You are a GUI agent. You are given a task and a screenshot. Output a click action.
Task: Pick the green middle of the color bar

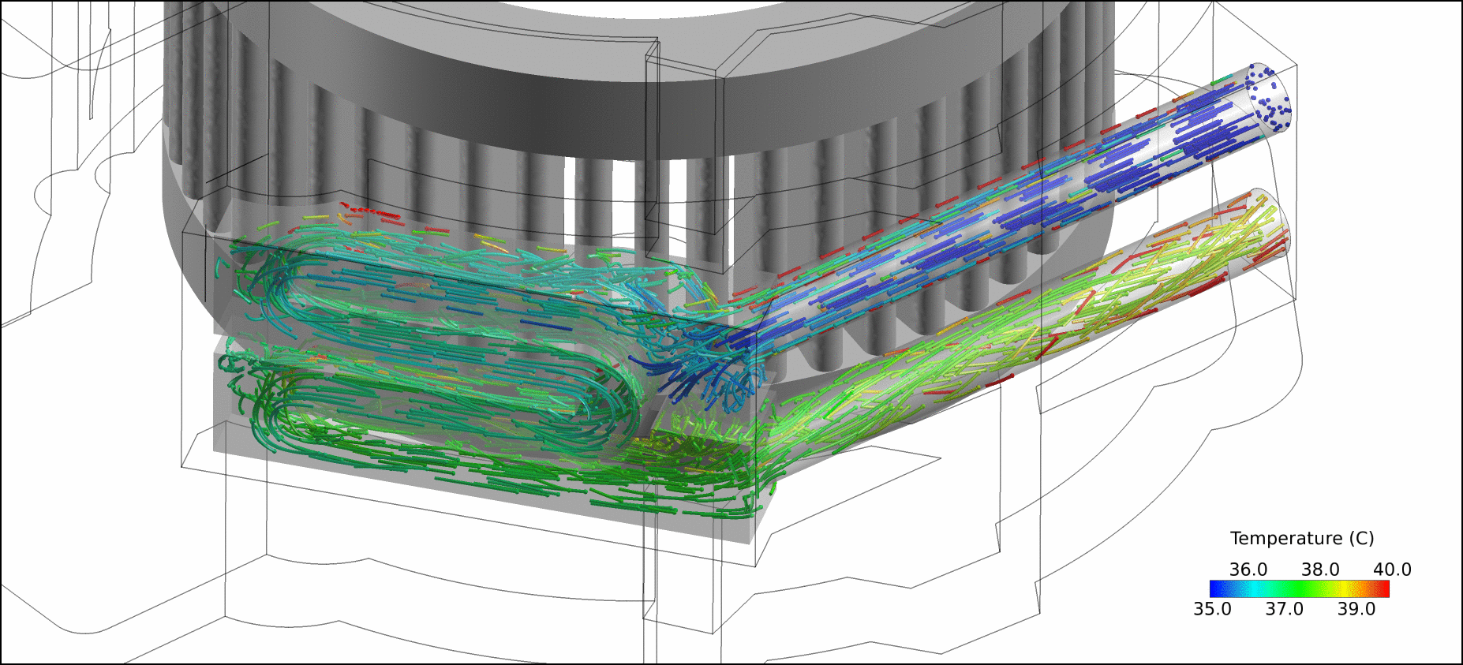point(1299,588)
